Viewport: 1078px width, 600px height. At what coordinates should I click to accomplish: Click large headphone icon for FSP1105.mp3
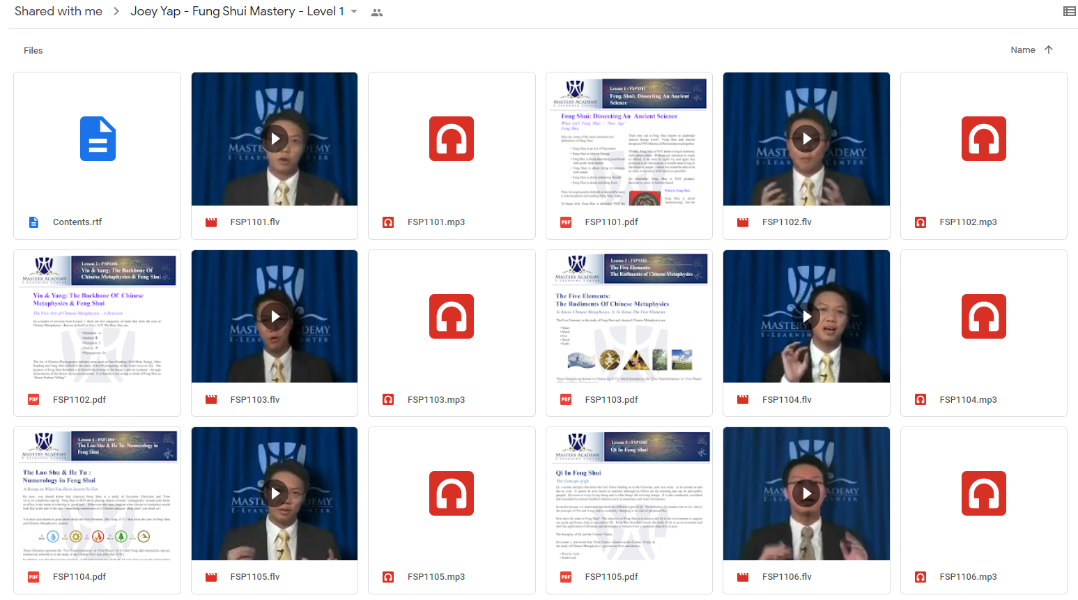[x=452, y=493]
